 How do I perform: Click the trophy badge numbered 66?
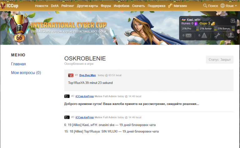tap(19, 28)
